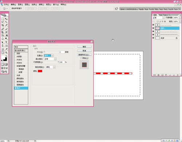The width and height of the screenshot is (182, 142).
Task: Click the stroke size input field
Action: [62, 52]
